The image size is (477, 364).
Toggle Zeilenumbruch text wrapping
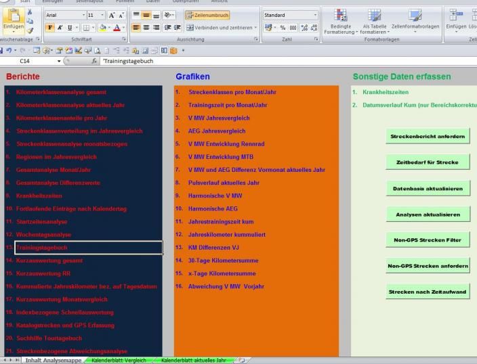(207, 15)
